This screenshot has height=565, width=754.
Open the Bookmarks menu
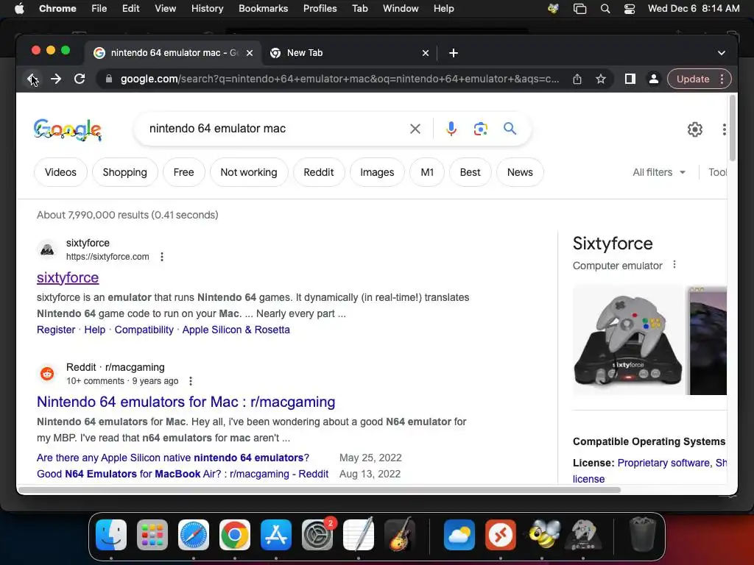pyautogui.click(x=263, y=9)
